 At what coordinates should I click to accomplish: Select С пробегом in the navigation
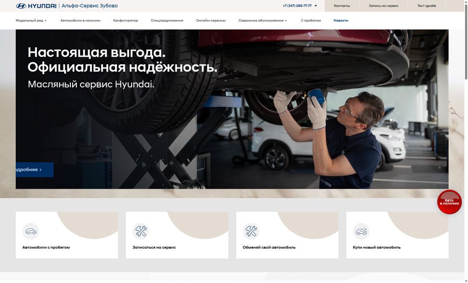[x=311, y=21]
